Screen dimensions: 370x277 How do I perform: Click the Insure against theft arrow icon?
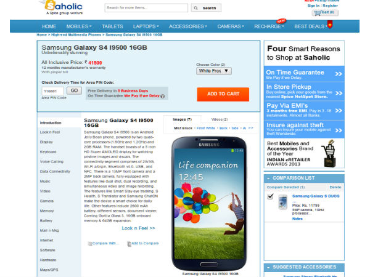[339, 130]
